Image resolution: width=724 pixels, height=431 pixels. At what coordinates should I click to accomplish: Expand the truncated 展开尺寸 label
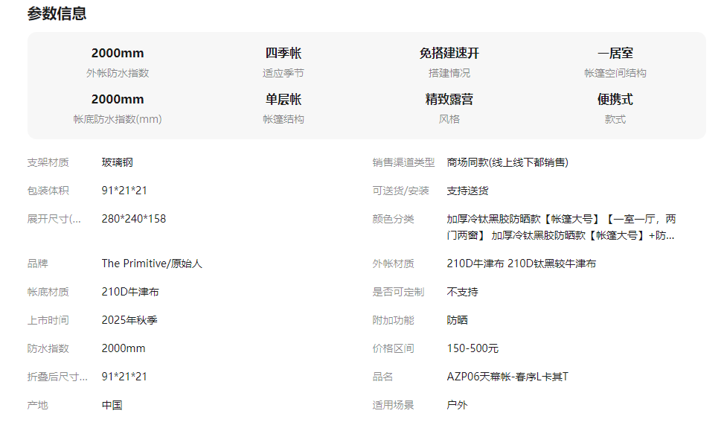click(54, 219)
